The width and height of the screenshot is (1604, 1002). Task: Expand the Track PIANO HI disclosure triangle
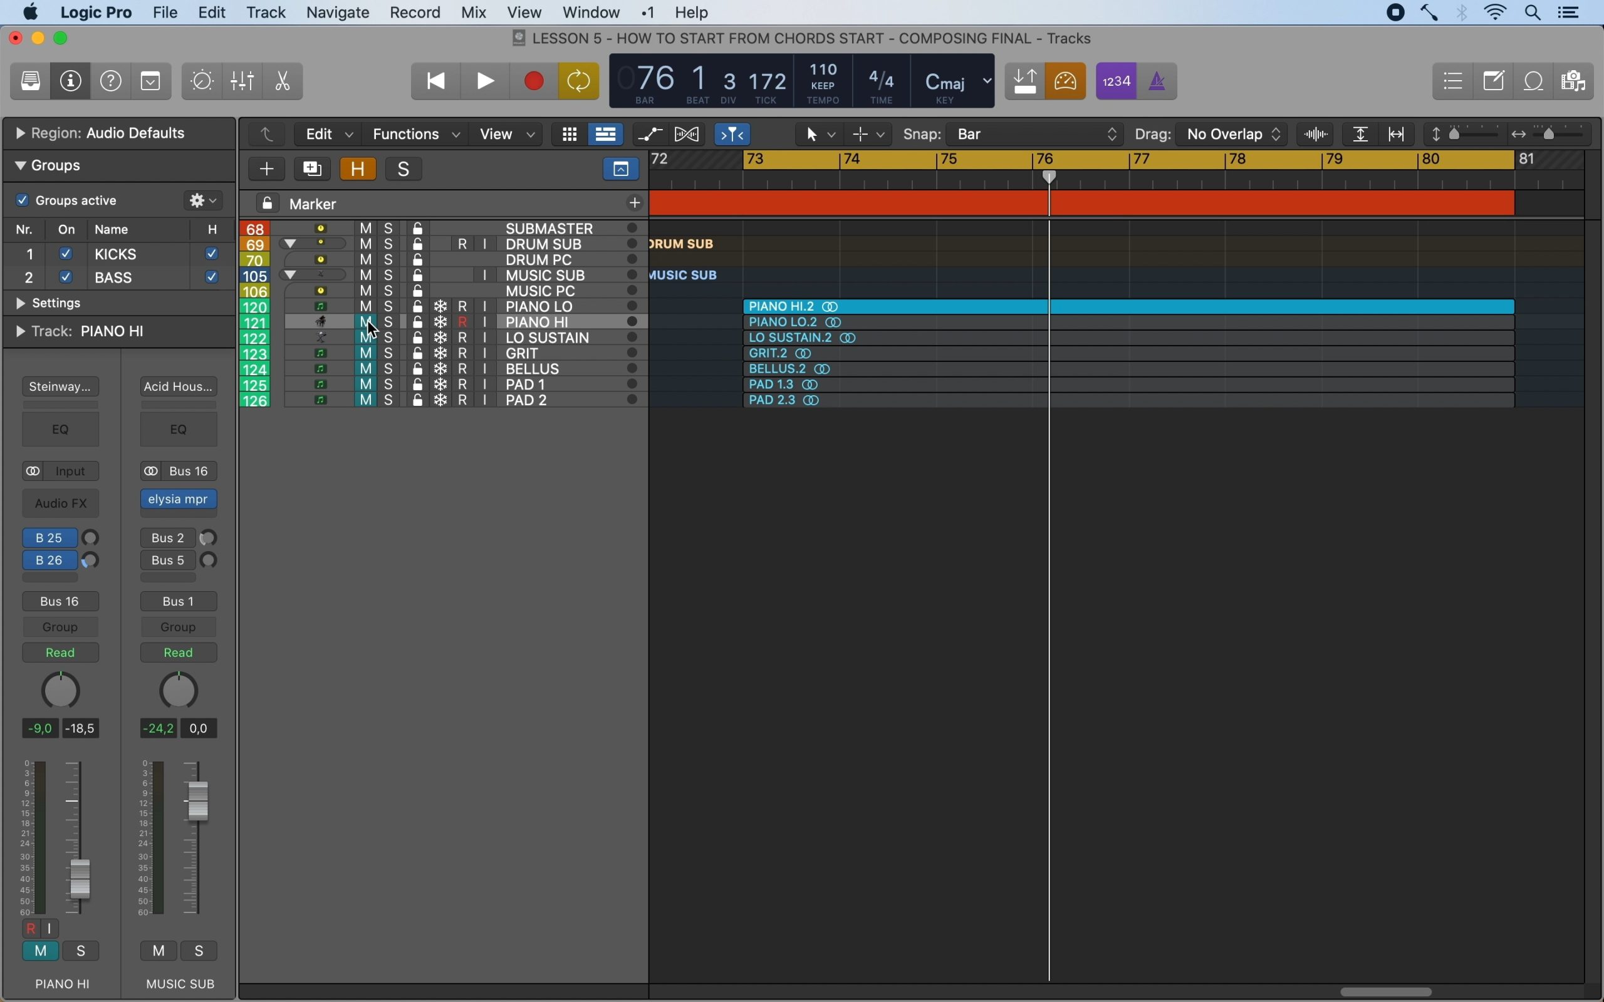[20, 331]
